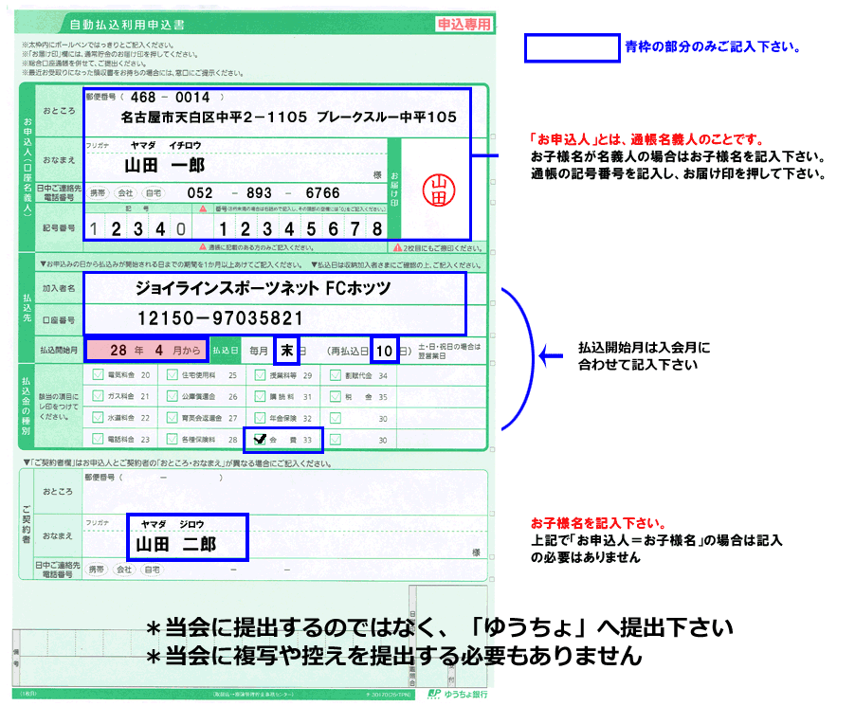
Task: Click the 加入者名 field ジョイラインスポーツネット FCホッツ
Action: (264, 288)
